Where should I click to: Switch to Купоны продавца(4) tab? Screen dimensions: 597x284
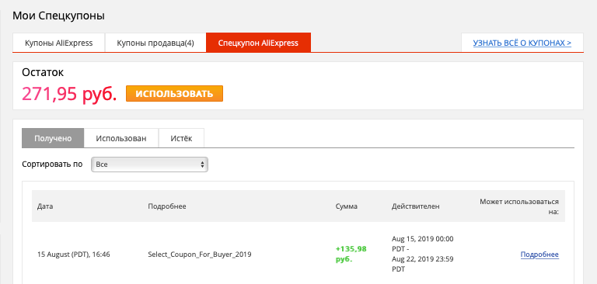tap(155, 43)
